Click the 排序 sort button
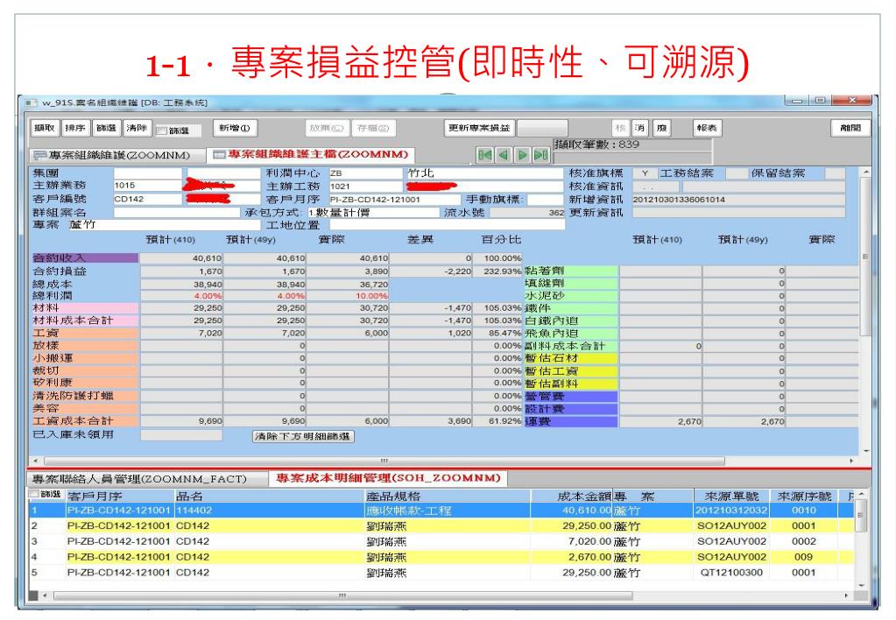896x620 pixels. click(x=75, y=128)
